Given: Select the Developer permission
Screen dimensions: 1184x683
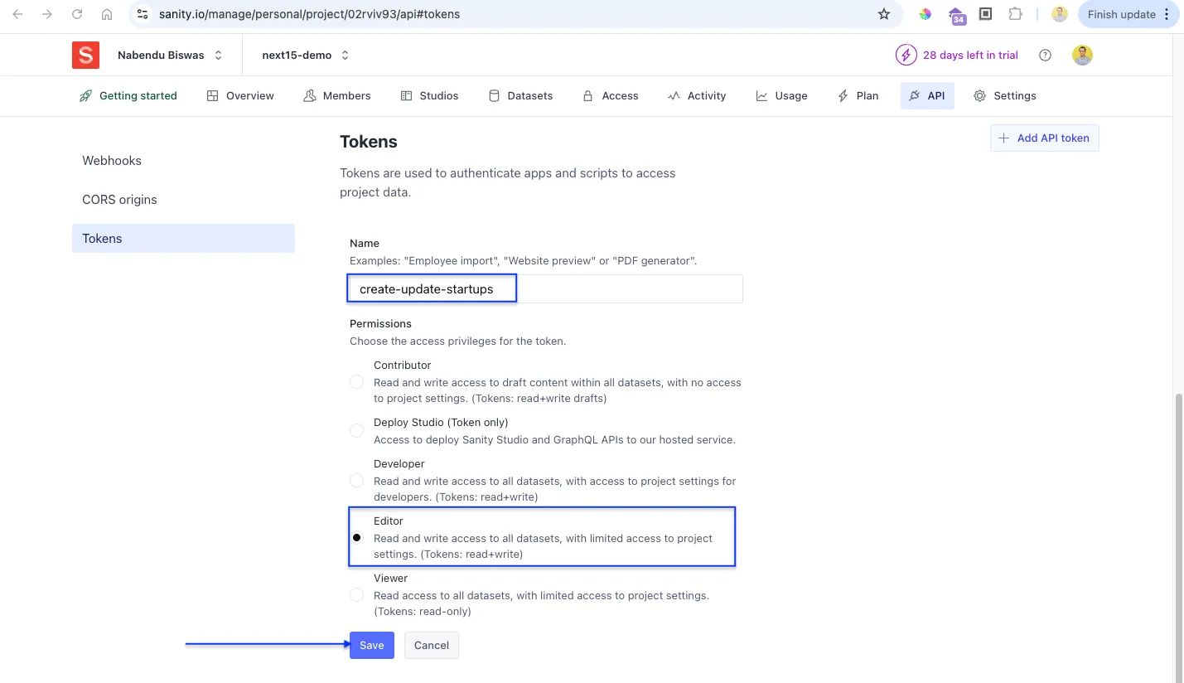Looking at the screenshot, I should (356, 481).
